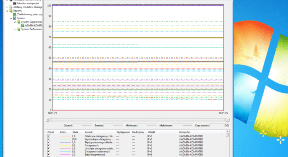This screenshot has width=288, height=157.
Task: Click the System Performance folder icon
Action: (18, 29)
